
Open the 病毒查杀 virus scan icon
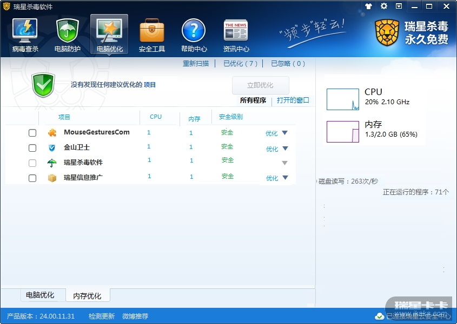[x=25, y=31]
